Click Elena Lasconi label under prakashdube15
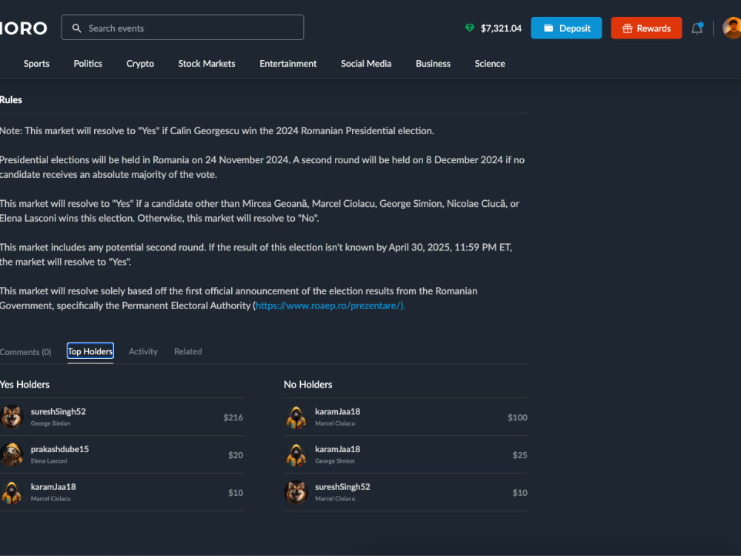Screen dimensions: 741x556 point(49,461)
